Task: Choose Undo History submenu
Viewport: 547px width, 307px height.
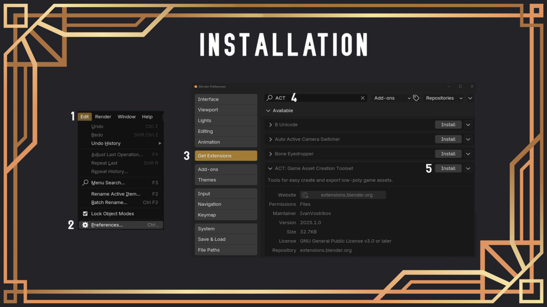Action: point(121,143)
